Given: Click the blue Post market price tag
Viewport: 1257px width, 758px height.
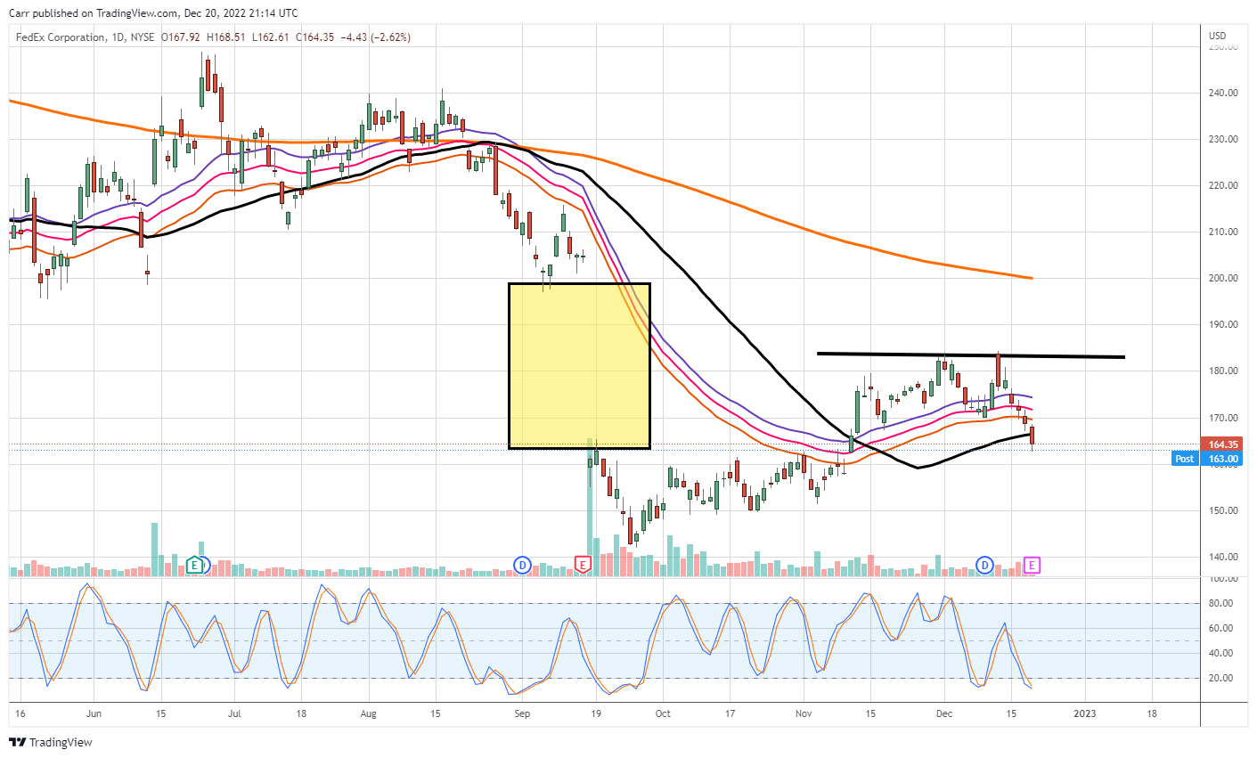Looking at the screenshot, I should 1184,459.
